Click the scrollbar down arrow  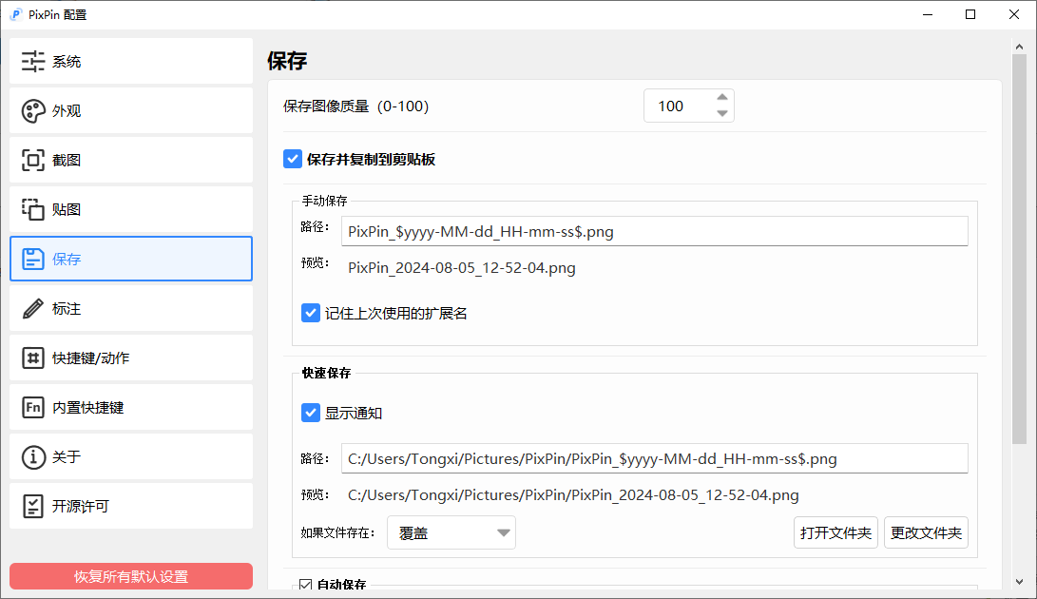point(1019,582)
